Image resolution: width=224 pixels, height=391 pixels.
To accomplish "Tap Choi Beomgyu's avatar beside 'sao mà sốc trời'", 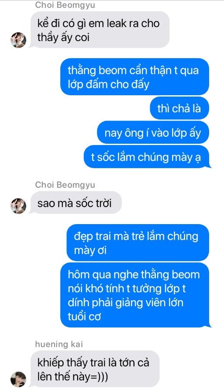I will click(x=18, y=206).
